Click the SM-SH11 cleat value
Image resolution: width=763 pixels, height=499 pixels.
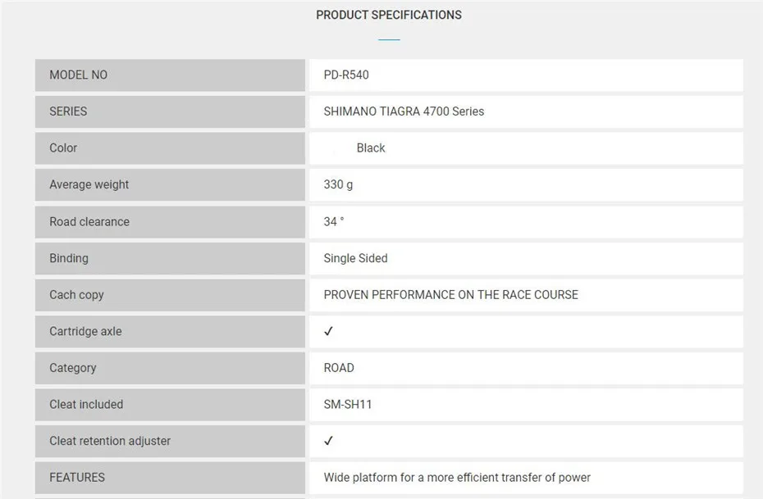point(348,405)
